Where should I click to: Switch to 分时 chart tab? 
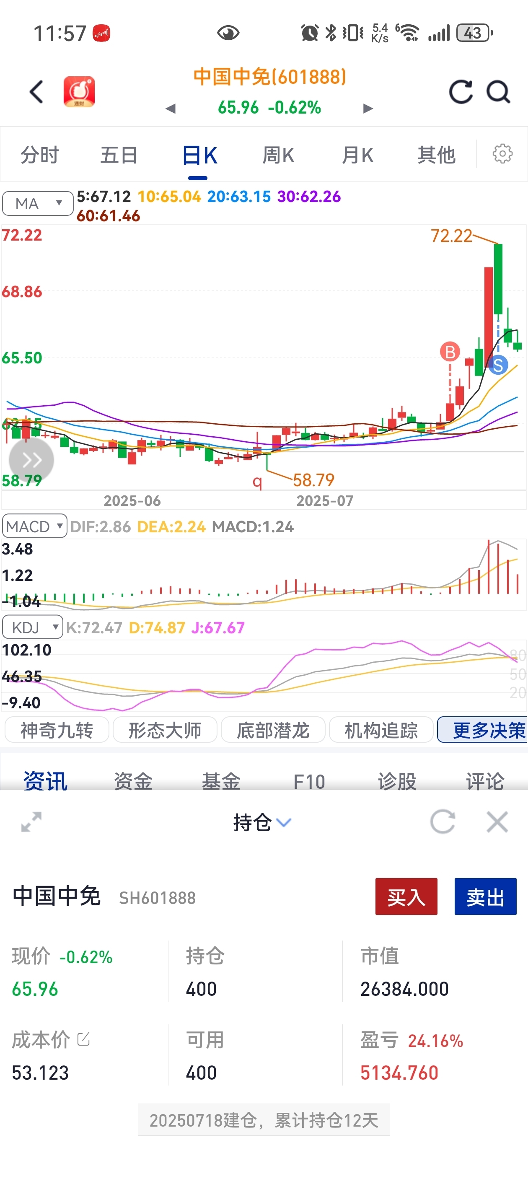(40, 155)
